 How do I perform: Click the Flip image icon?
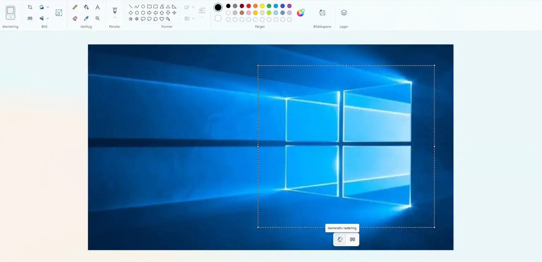pyautogui.click(x=42, y=18)
